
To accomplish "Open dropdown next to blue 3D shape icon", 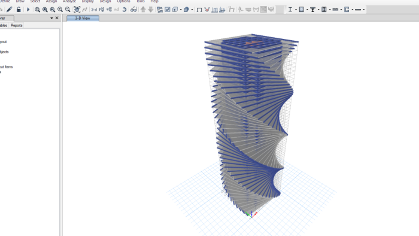I will point(192,10).
